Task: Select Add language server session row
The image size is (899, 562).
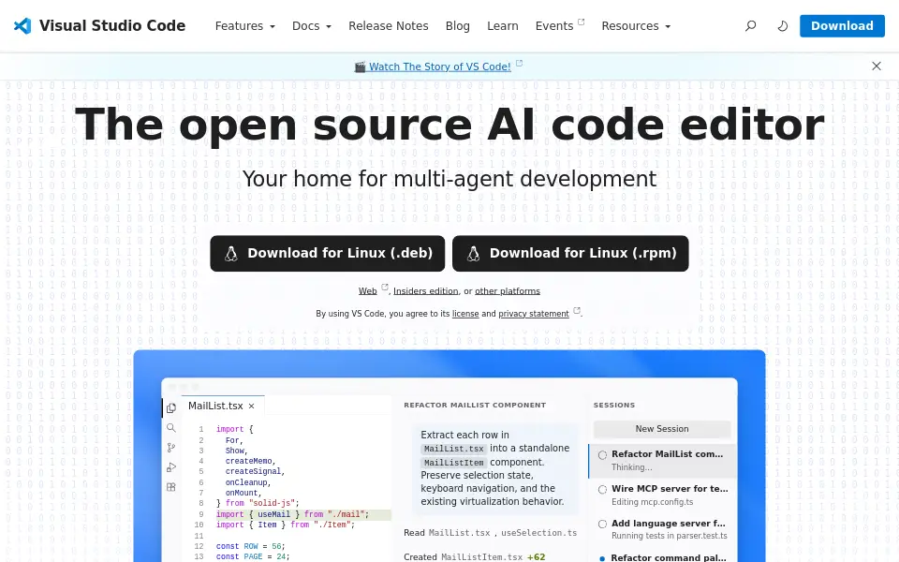Action: [x=662, y=529]
